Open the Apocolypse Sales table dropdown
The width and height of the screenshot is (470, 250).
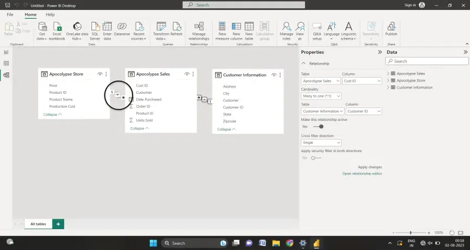tap(321, 81)
